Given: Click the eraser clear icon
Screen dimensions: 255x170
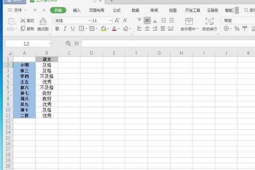Looking at the screenshot, I should [126, 29].
